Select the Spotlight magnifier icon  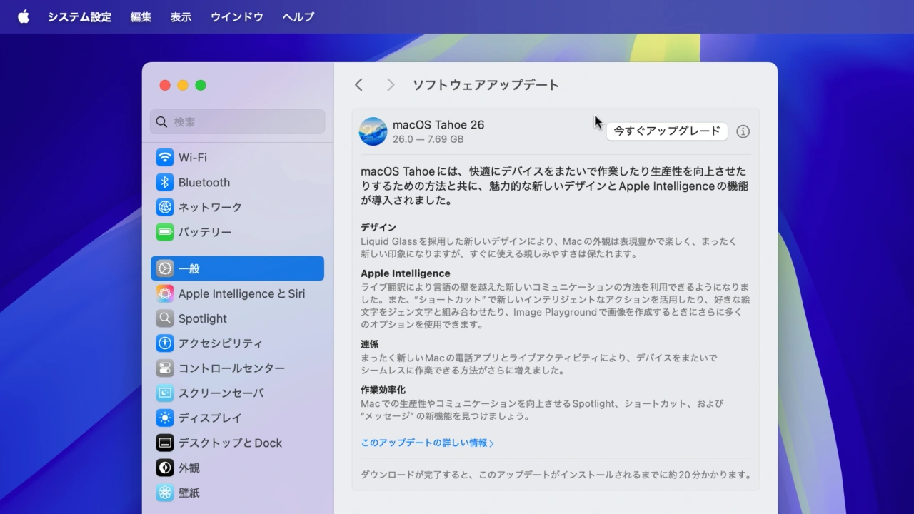point(165,318)
